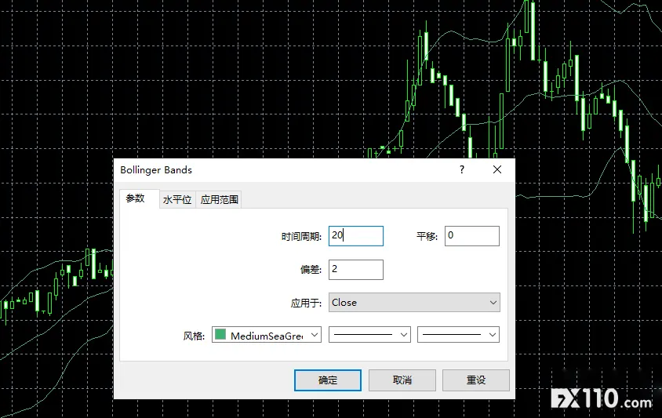Click the question mark help button
Viewport: 662px width, 418px height.
coord(461,169)
